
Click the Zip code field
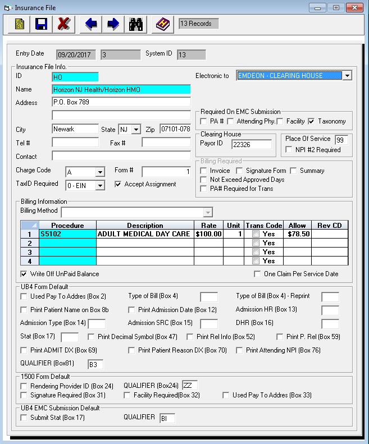tap(175, 129)
